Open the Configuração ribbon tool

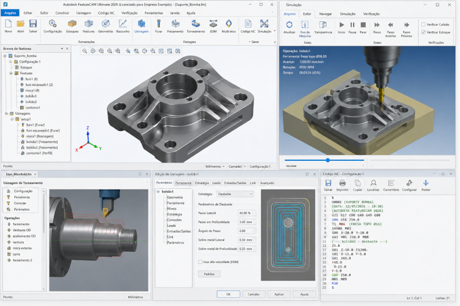(52, 24)
